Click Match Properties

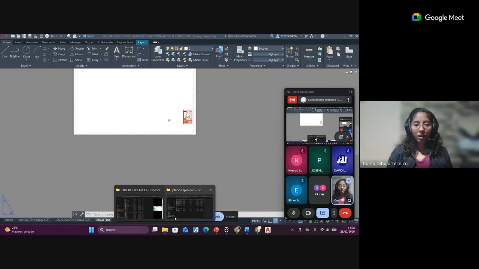240,54
